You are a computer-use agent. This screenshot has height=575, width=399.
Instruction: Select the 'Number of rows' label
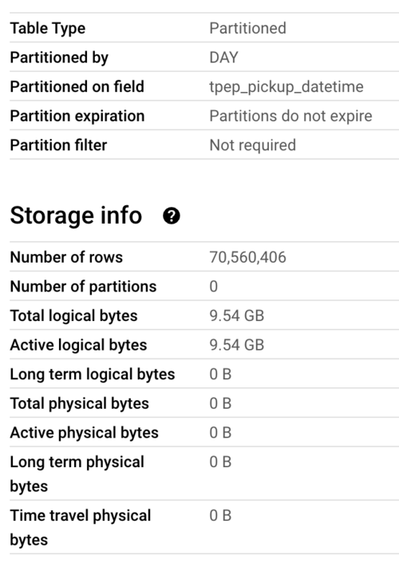coord(66,257)
